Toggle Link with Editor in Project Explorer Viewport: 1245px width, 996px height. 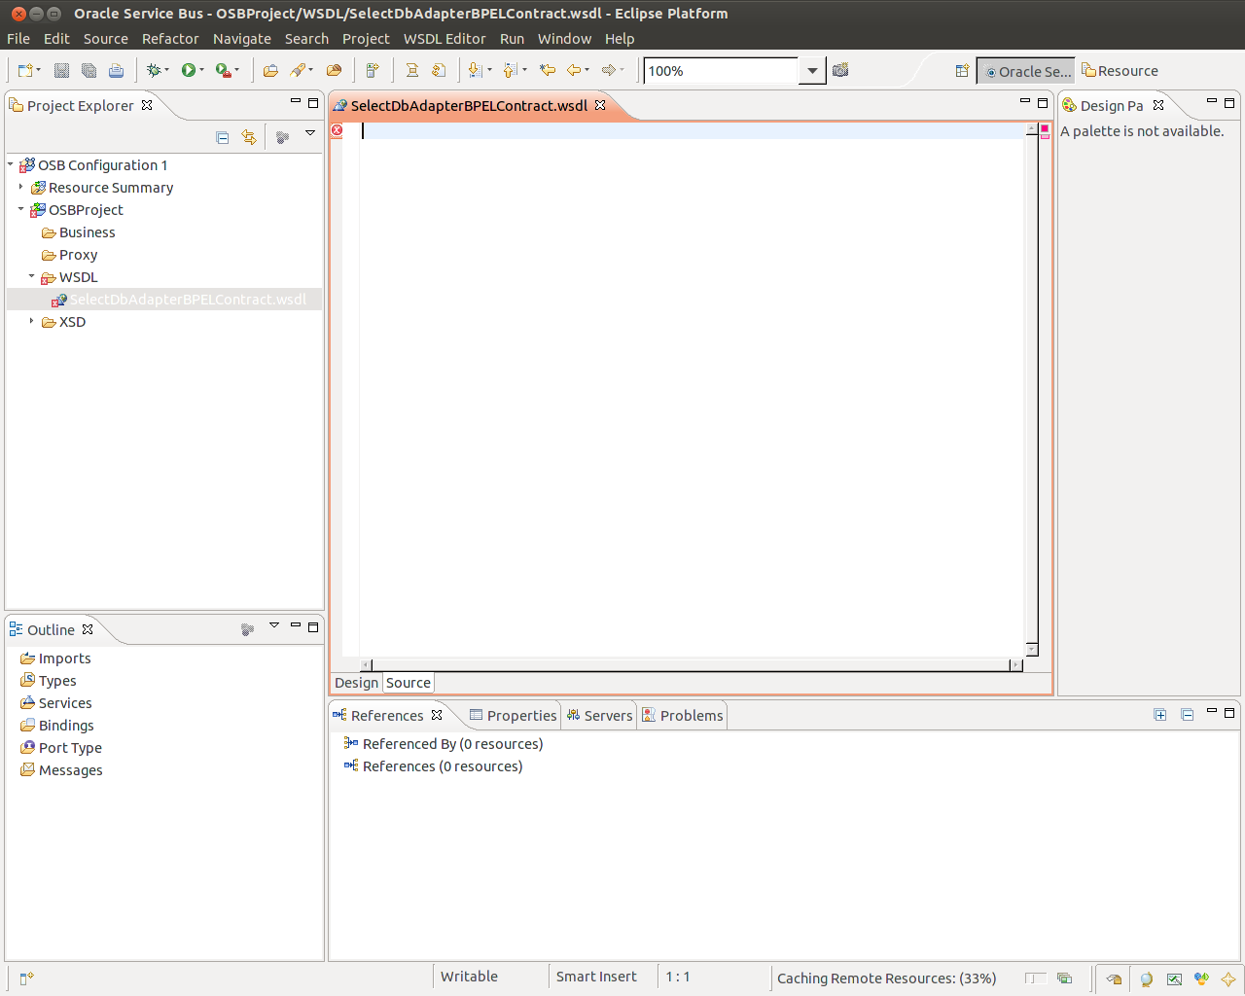249,137
